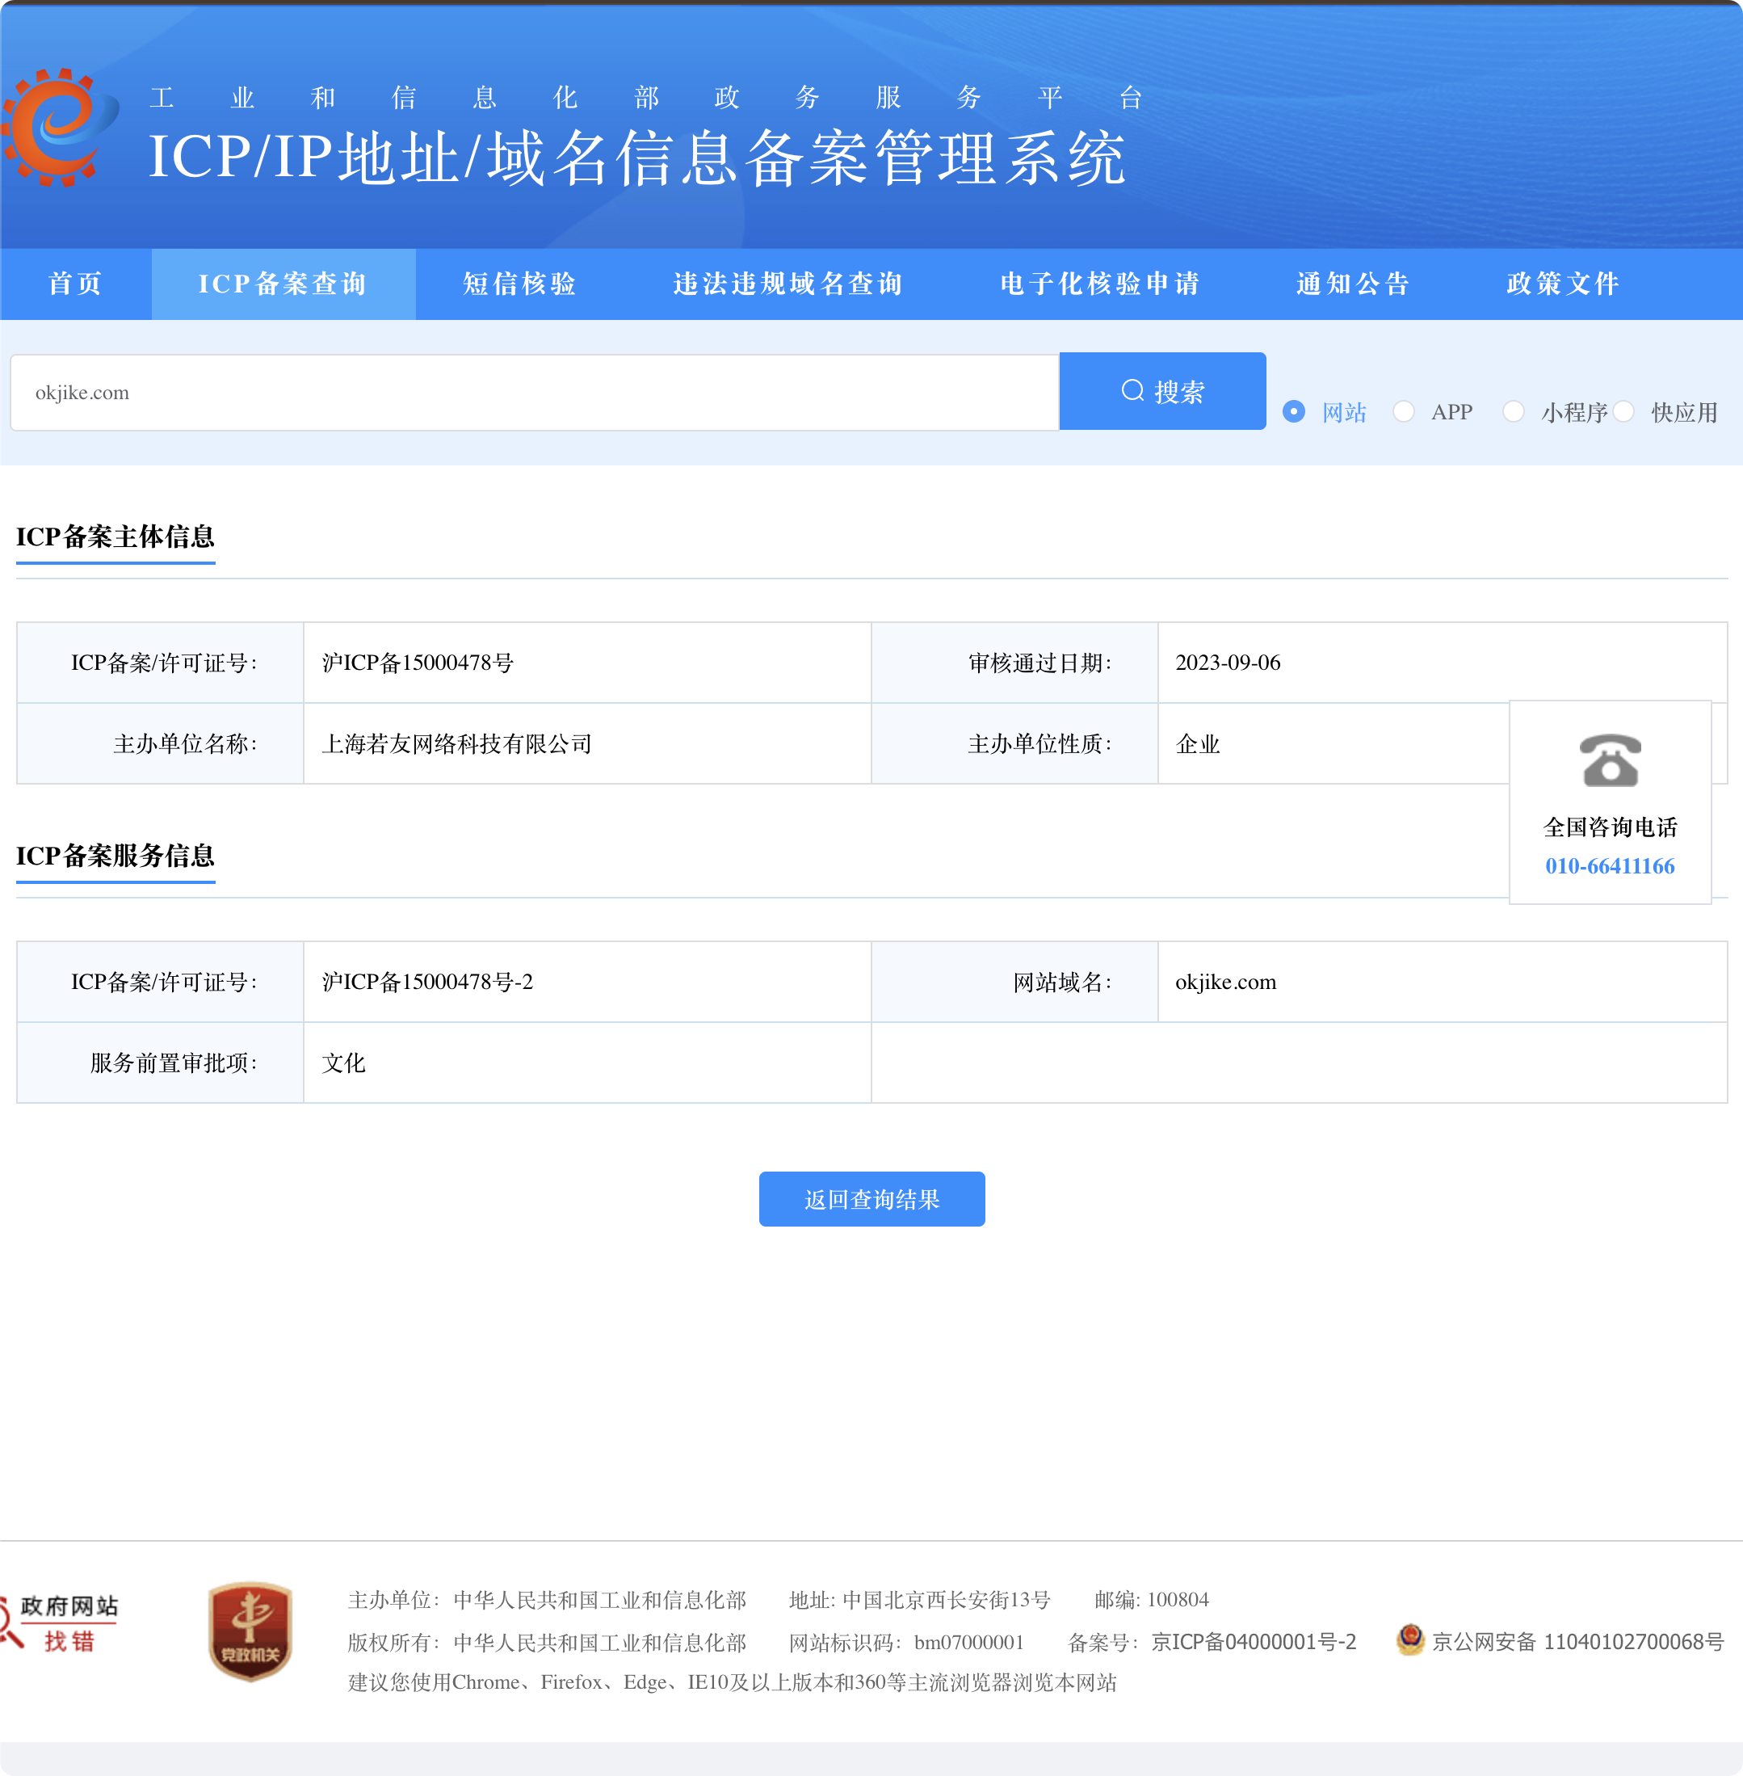Open the 通知公告 tab
Screen dimensions: 1743x1776
pyautogui.click(x=1353, y=284)
